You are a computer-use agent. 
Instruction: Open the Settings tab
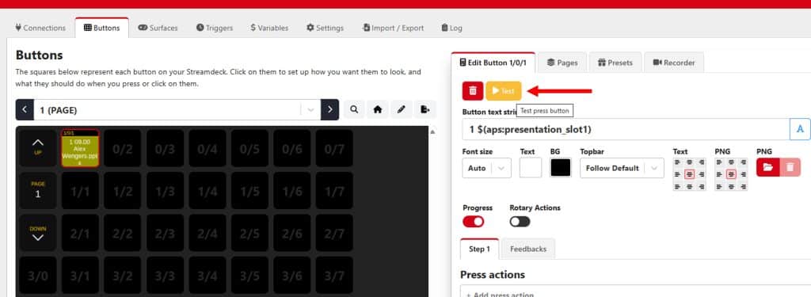pos(325,28)
